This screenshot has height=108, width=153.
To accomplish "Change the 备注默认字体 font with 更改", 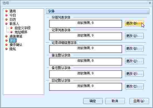I will click(134, 61).
